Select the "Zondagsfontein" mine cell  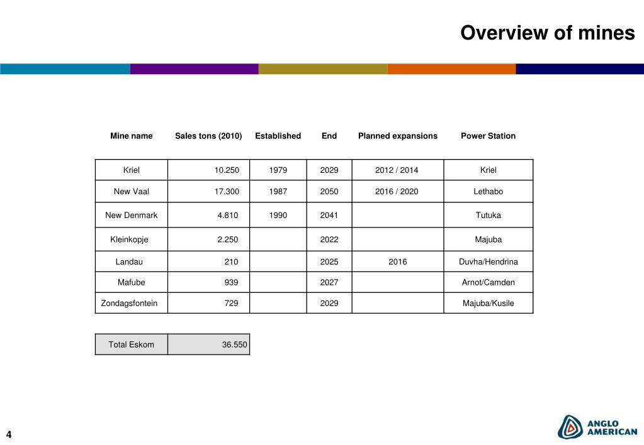point(132,303)
